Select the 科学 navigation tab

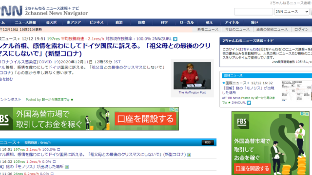pyautogui.click(x=164, y=22)
